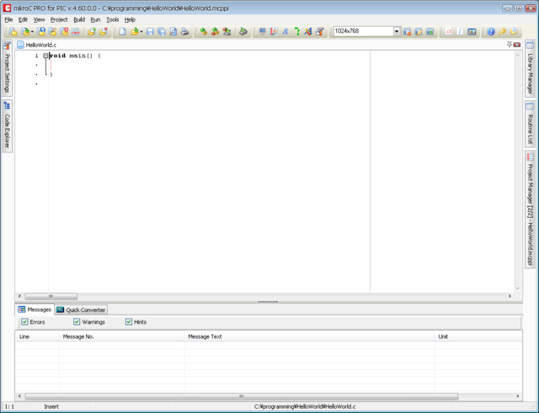This screenshot has height=413, width=539.
Task: Expand the Project Manager side panel
Action: pyautogui.click(x=530, y=209)
